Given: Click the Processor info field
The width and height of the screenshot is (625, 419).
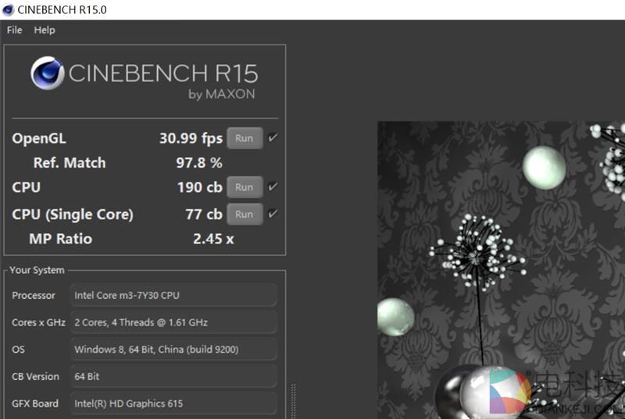Looking at the screenshot, I should 173,296.
